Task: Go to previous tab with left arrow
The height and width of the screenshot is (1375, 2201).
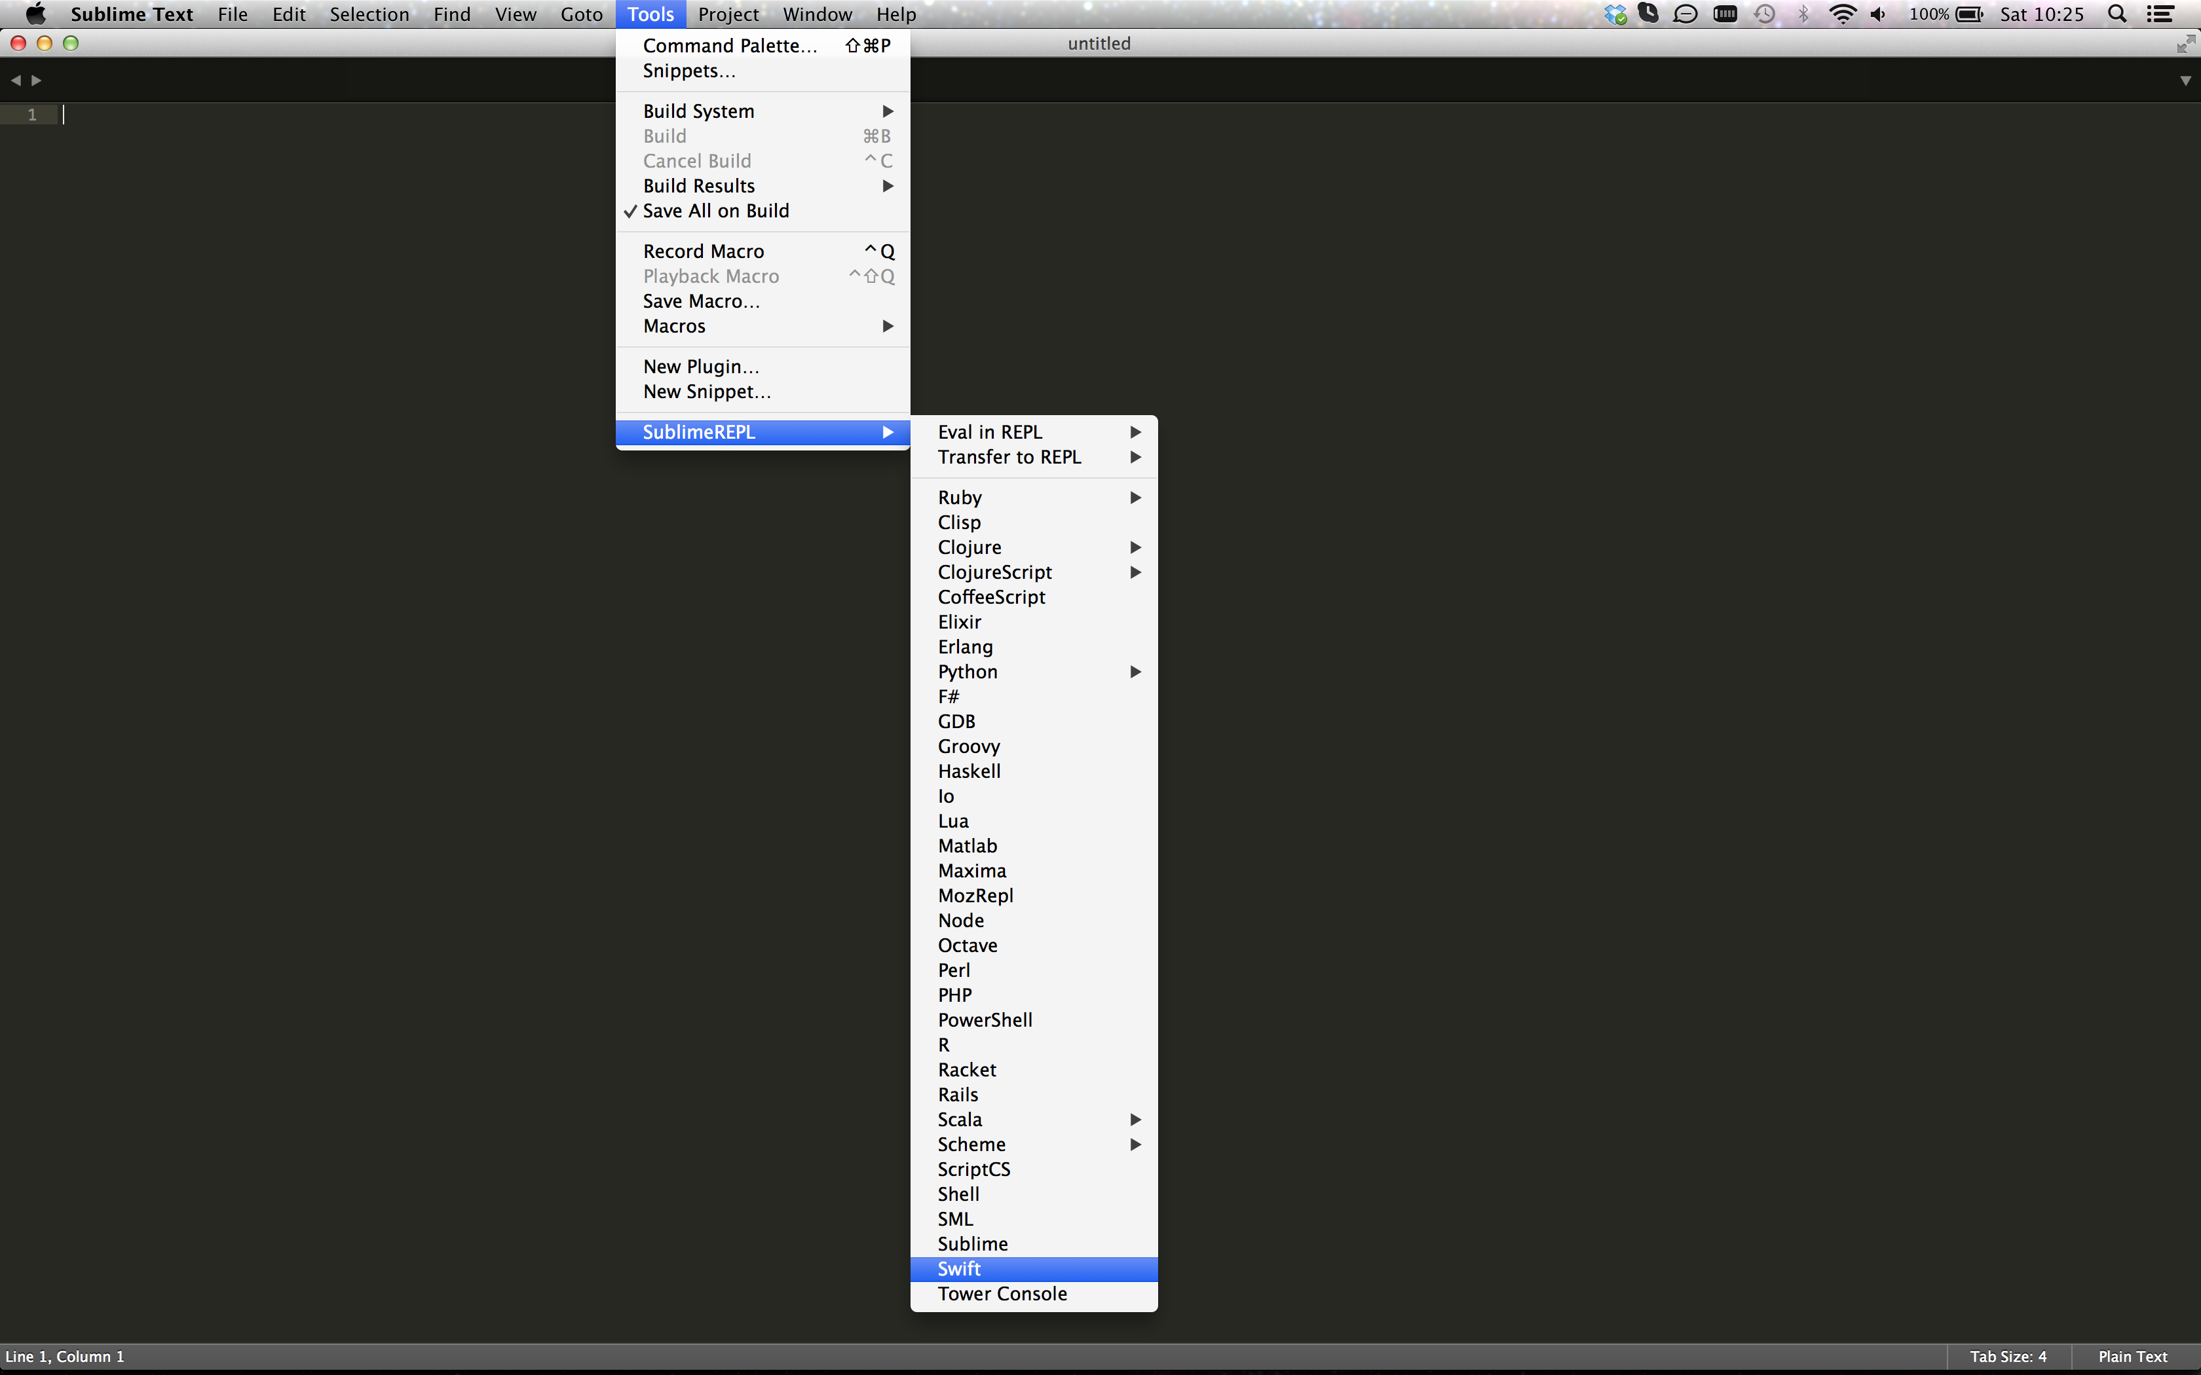Action: point(16,80)
